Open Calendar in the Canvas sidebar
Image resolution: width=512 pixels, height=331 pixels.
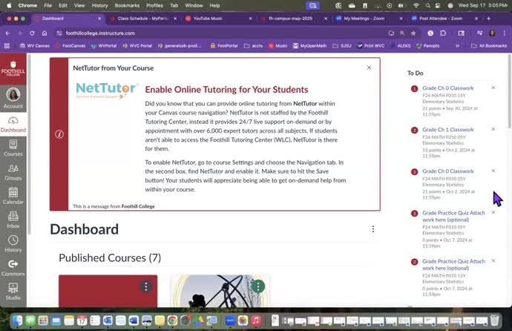pyautogui.click(x=13, y=197)
